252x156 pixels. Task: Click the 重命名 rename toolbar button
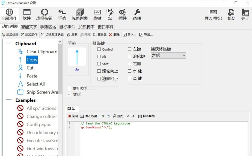(x=100, y=35)
